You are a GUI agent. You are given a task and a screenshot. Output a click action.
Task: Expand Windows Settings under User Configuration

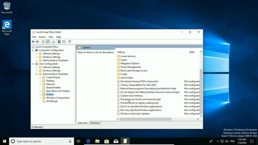[x=37, y=71]
